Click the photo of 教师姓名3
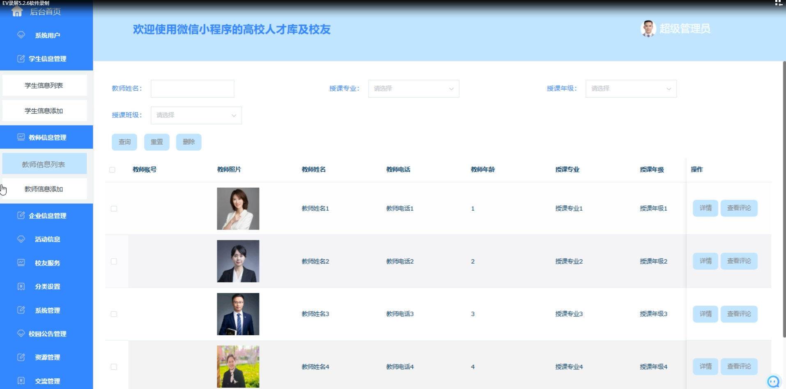The height and width of the screenshot is (389, 786). click(238, 314)
